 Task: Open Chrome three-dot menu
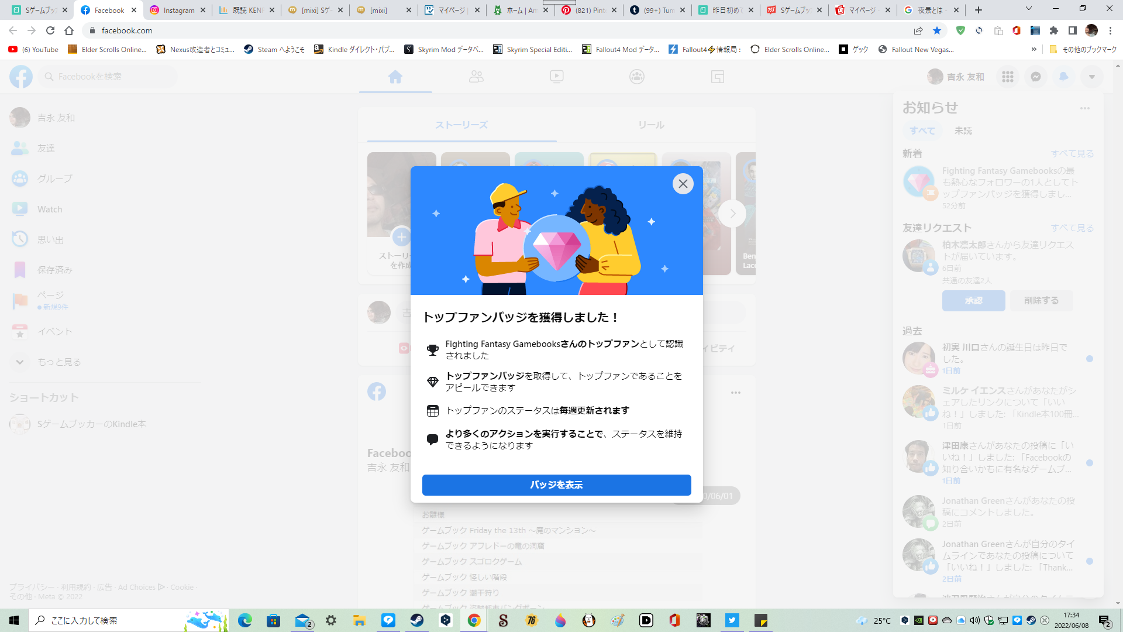(1110, 30)
